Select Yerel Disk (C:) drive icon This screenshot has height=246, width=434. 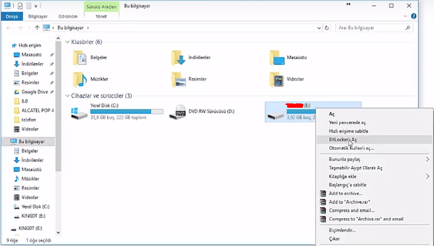click(x=79, y=113)
